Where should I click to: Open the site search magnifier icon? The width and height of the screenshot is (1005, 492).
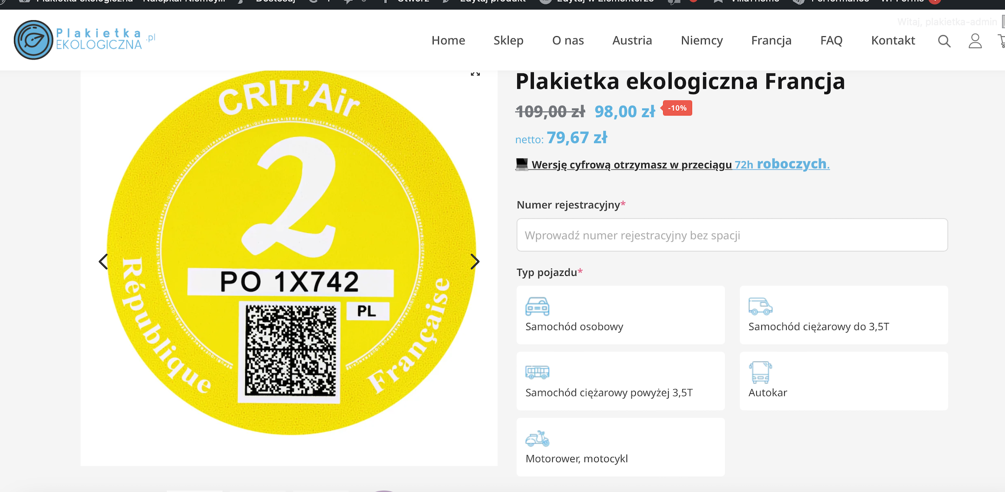pyautogui.click(x=944, y=41)
